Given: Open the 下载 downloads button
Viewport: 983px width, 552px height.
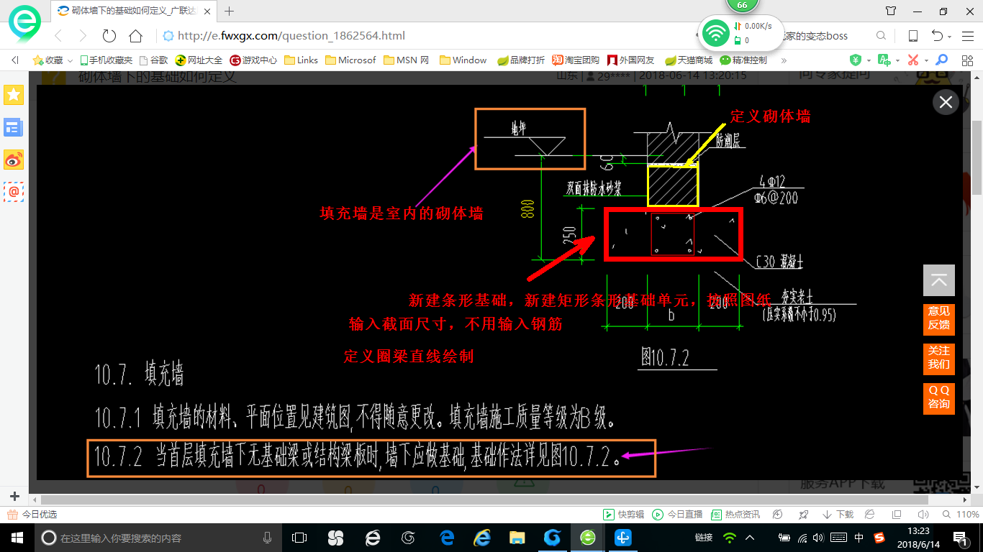Looking at the screenshot, I should coord(837,515).
